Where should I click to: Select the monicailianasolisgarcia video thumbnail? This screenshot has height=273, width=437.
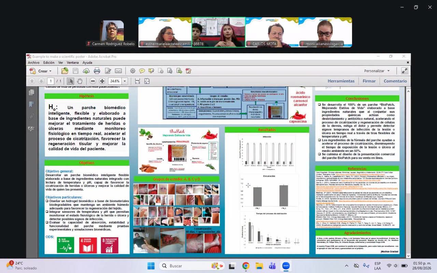[x=325, y=32]
